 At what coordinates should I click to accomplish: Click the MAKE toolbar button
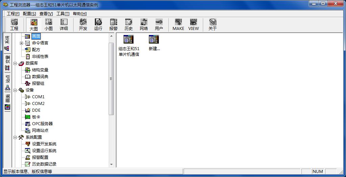pyautogui.click(x=178, y=25)
